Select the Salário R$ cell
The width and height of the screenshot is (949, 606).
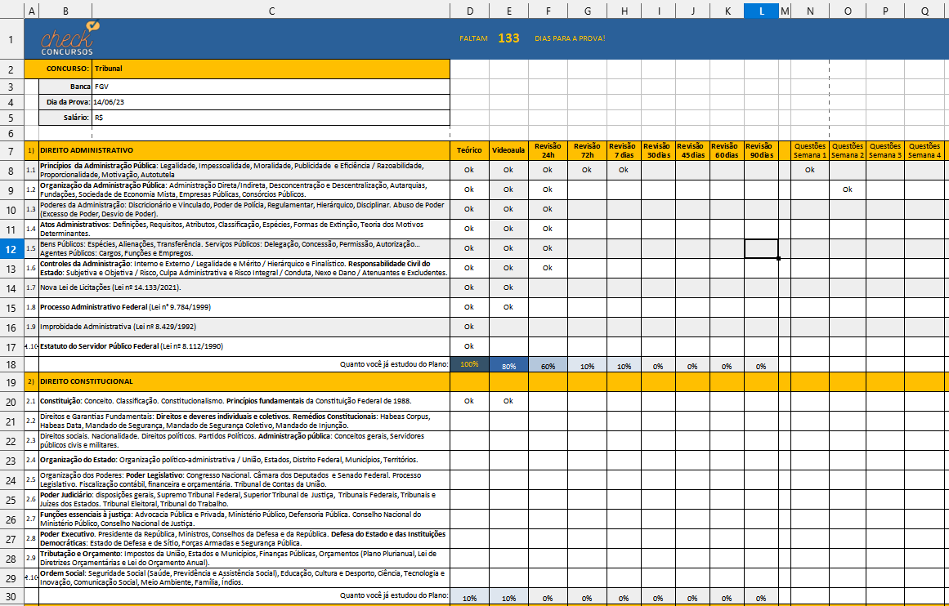click(x=271, y=118)
